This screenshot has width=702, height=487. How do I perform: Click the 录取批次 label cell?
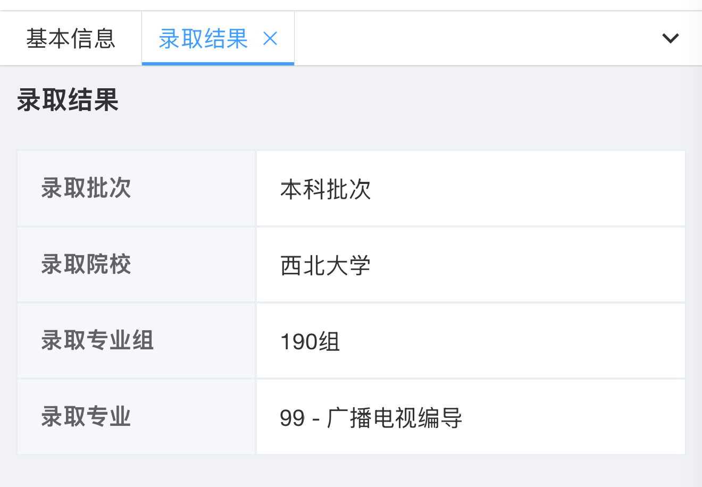pyautogui.click(x=86, y=188)
